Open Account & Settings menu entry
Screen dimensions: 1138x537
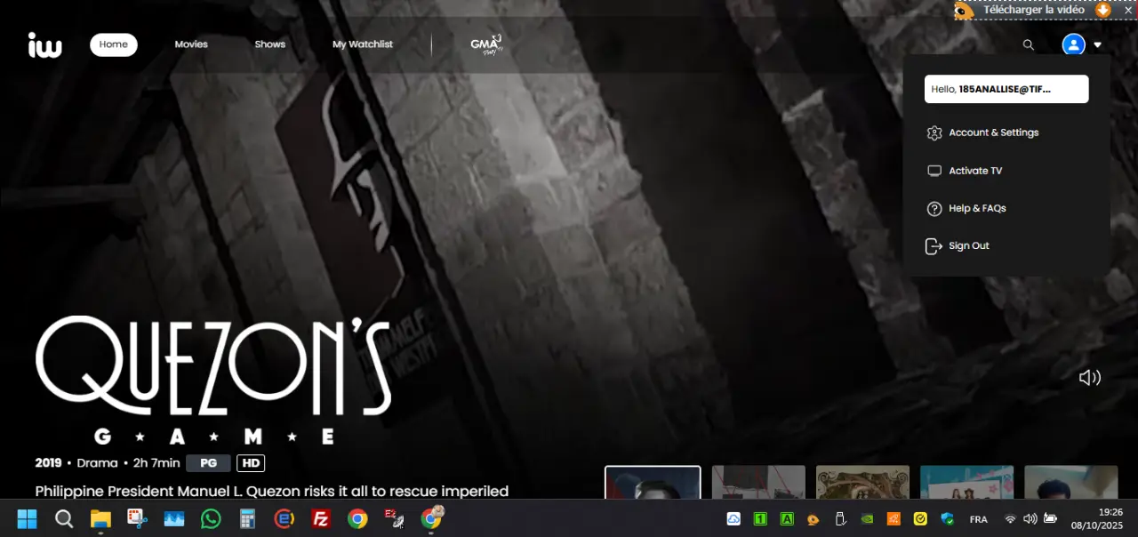pyautogui.click(x=982, y=132)
